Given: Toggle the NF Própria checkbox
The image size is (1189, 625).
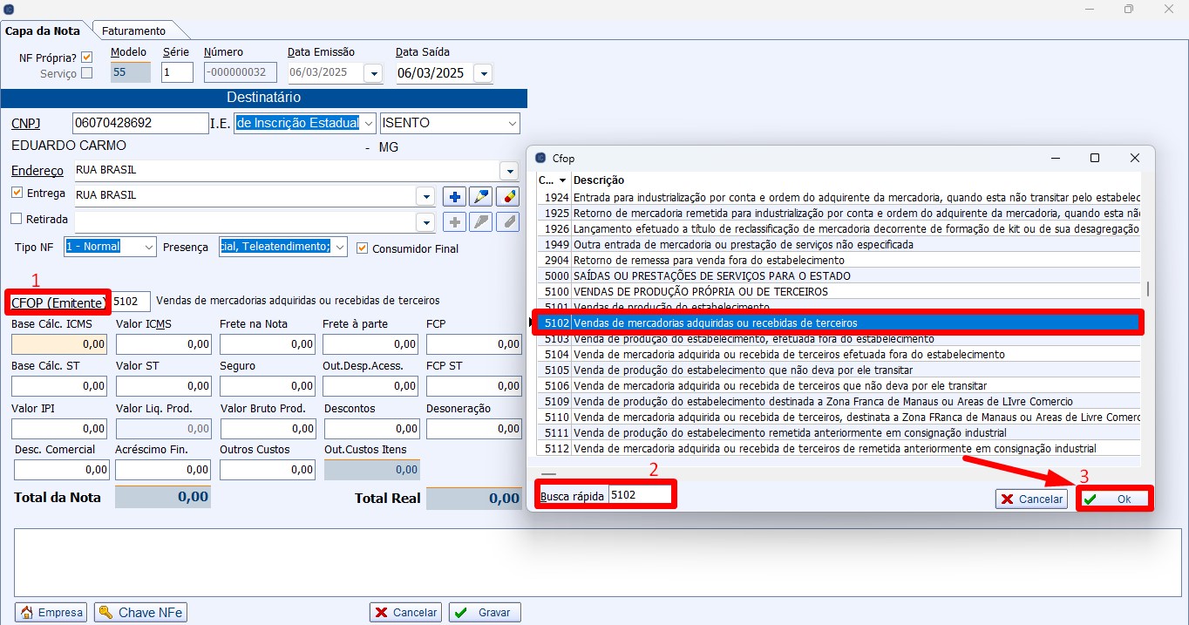Looking at the screenshot, I should tap(86, 58).
